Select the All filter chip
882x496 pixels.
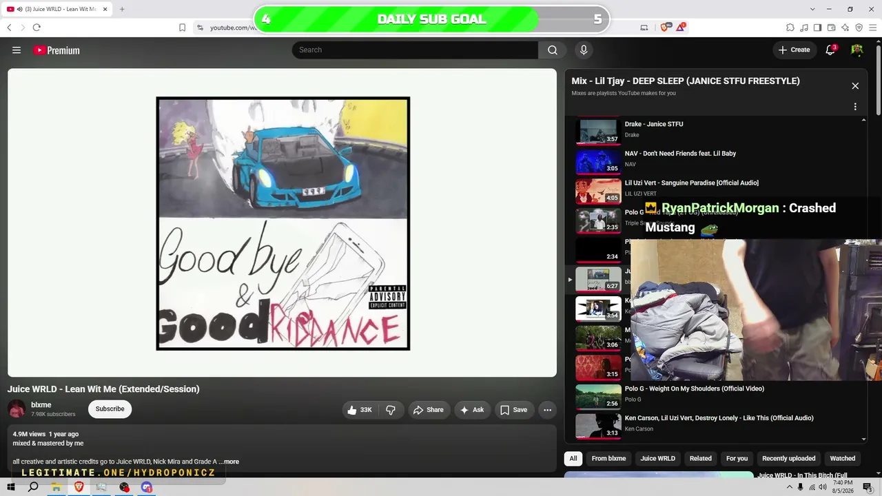pyautogui.click(x=573, y=458)
